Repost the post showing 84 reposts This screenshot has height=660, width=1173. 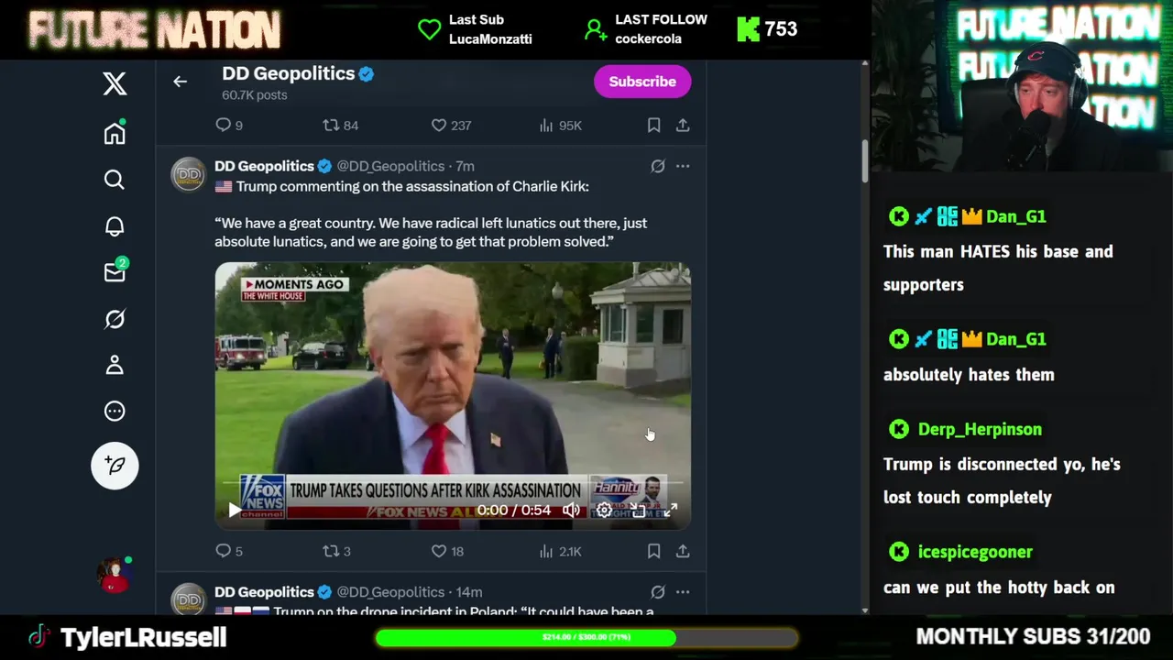340,125
